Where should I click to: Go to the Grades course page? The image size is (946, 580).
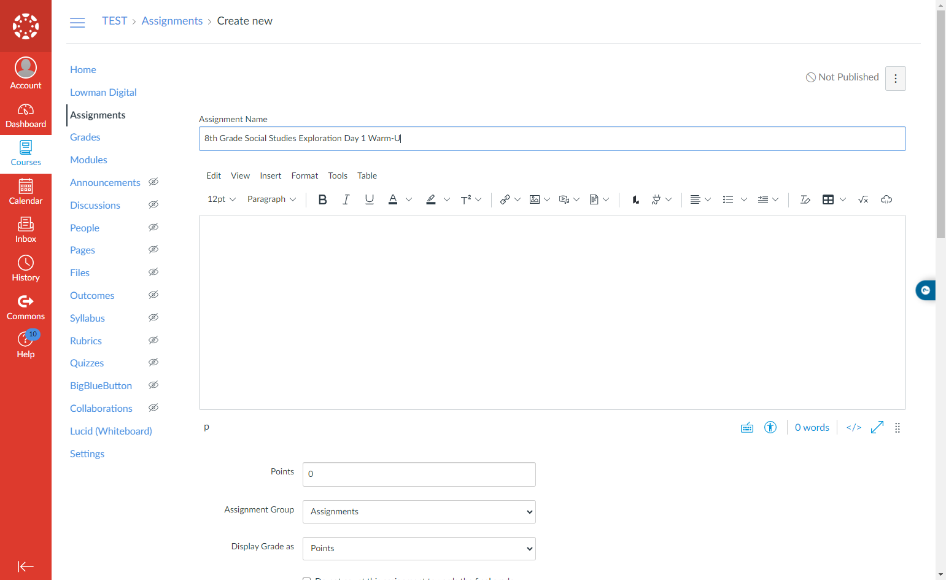point(85,137)
